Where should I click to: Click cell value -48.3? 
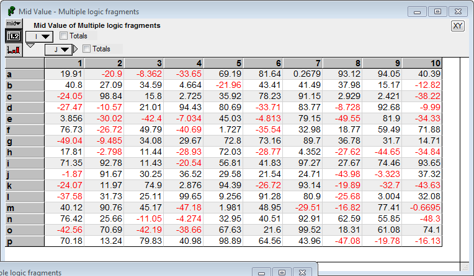(429, 218)
